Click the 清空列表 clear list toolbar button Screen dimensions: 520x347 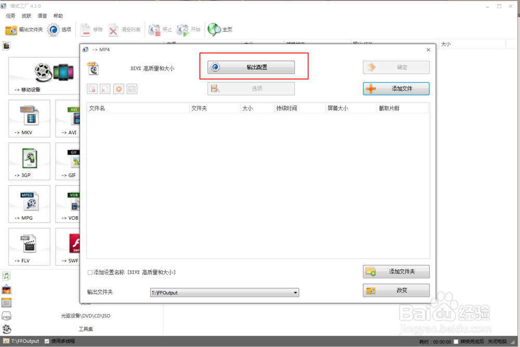click(124, 30)
